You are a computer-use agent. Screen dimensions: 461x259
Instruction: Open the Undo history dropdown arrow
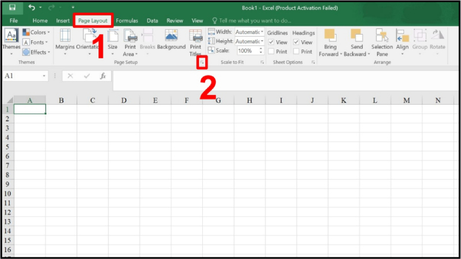coord(40,7)
